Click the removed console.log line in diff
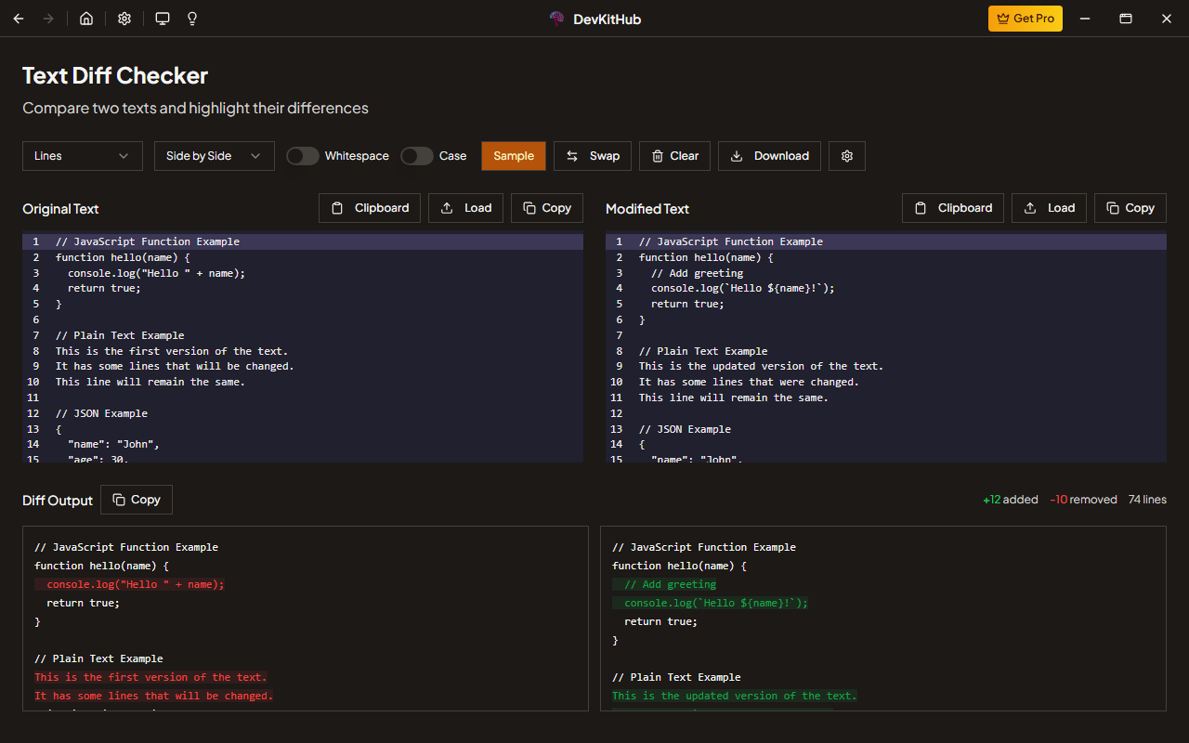 [x=130, y=584]
